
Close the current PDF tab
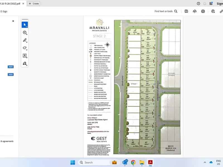23,4
